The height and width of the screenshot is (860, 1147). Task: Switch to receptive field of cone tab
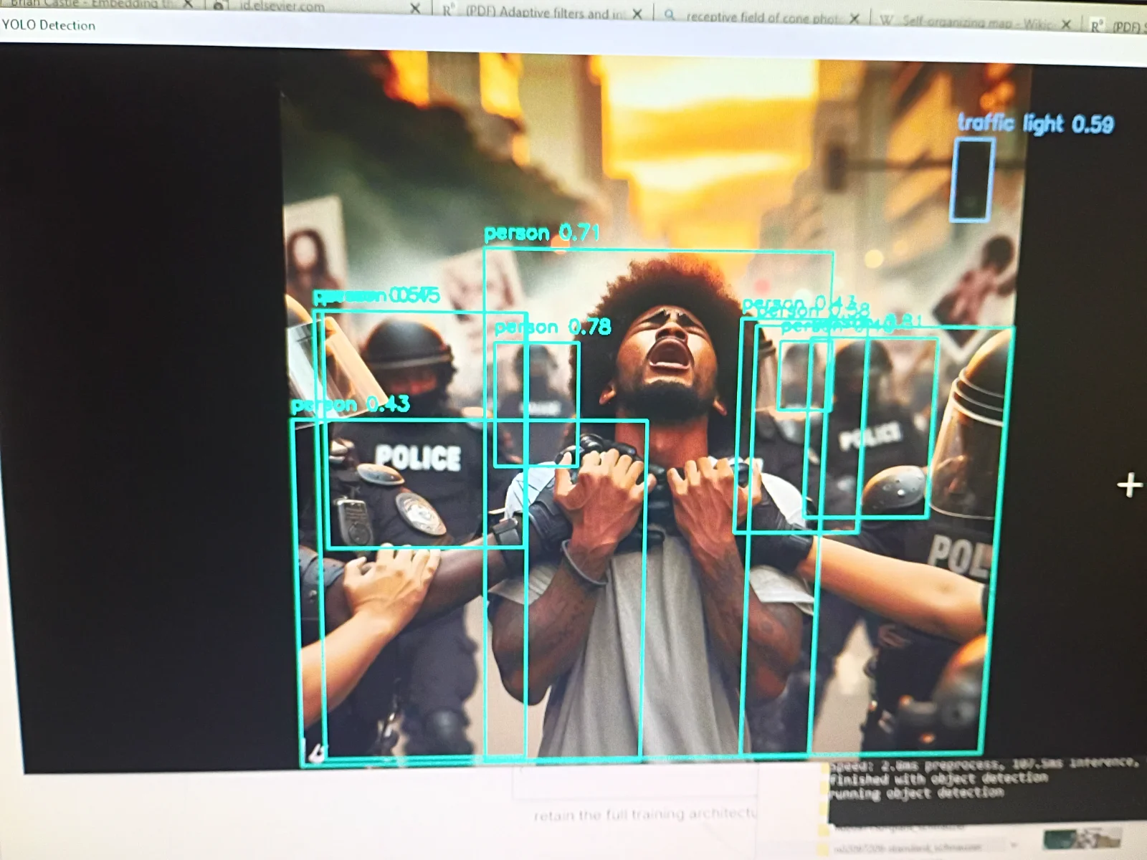pyautogui.click(x=760, y=17)
